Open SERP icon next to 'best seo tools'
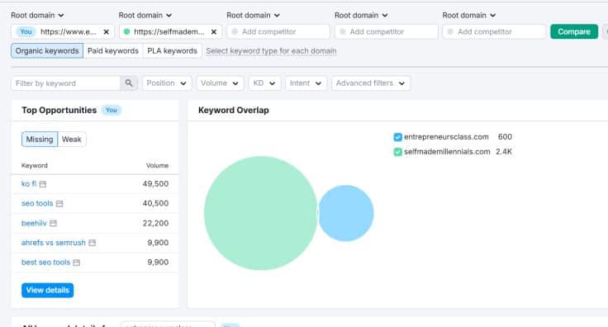 [x=76, y=263]
